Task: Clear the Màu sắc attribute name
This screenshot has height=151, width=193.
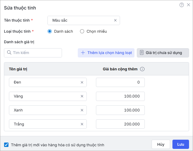Action: pyautogui.click(x=115, y=20)
